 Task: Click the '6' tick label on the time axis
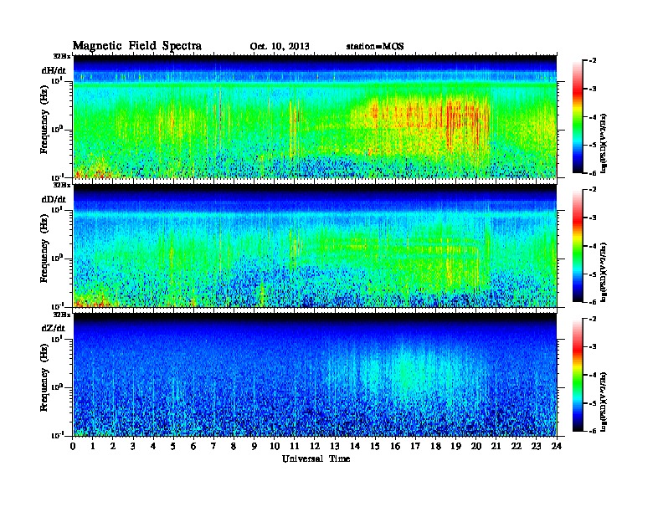(x=193, y=447)
